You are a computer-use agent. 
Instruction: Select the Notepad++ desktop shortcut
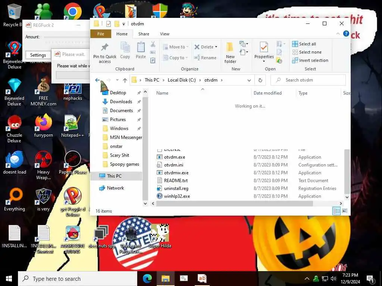pos(73,126)
